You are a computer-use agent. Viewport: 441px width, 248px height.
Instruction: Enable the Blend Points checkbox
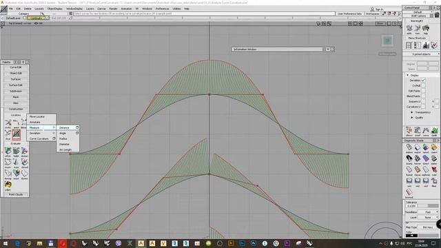point(423,96)
